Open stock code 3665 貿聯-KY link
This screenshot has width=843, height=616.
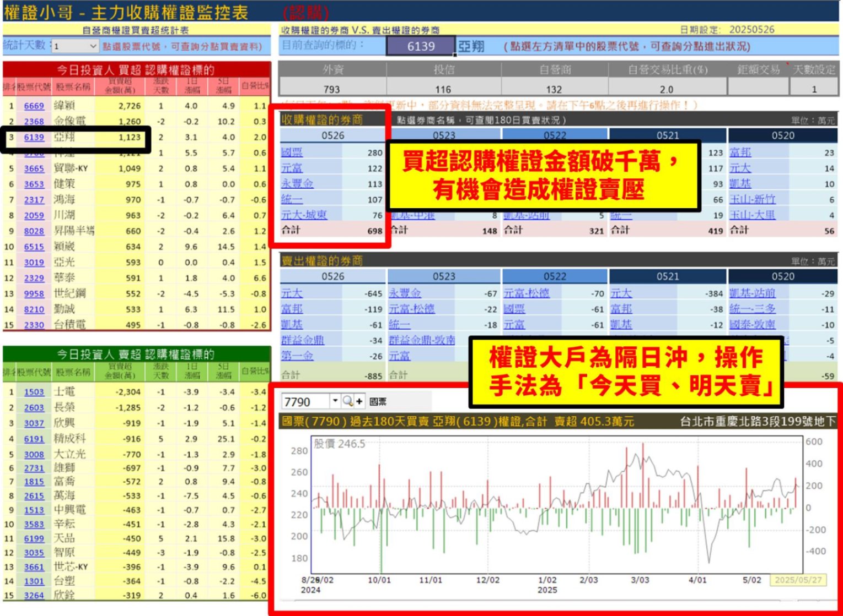(x=34, y=168)
